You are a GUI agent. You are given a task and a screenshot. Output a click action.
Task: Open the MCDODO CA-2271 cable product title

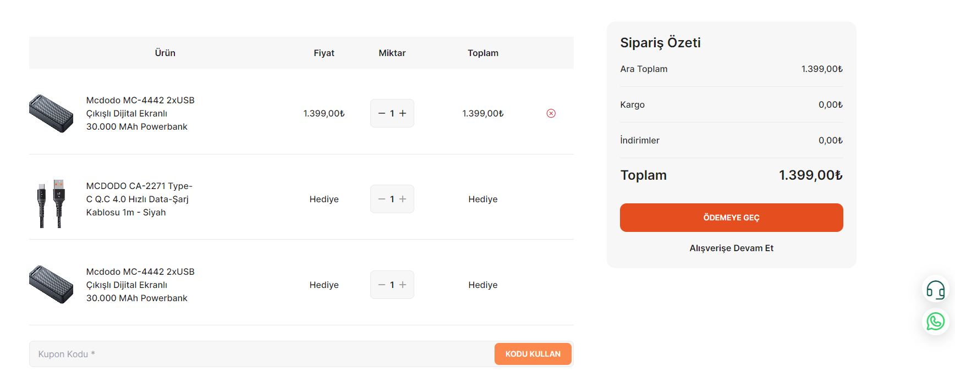[139, 199]
